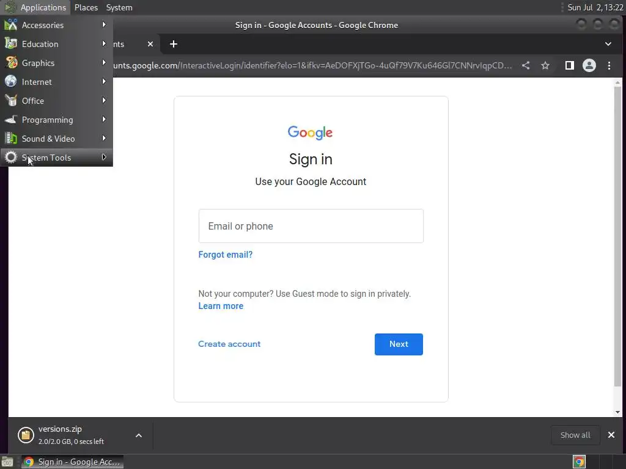
Task: Click the Sound & Video icon
Action: (11, 139)
